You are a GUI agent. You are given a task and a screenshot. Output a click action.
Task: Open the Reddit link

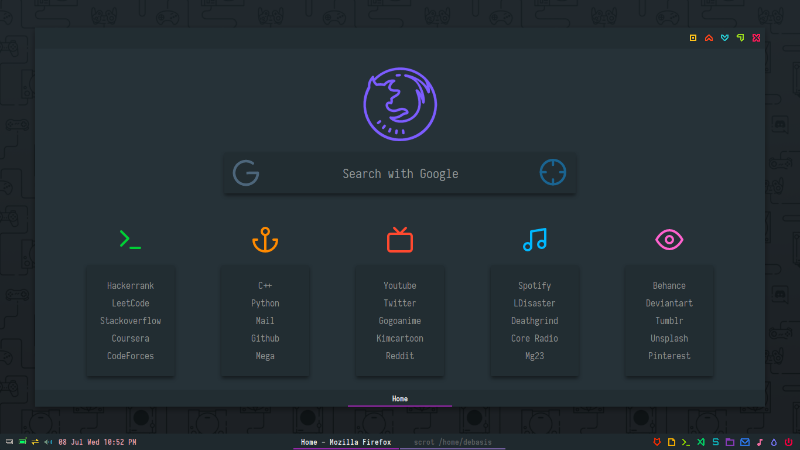(400, 356)
